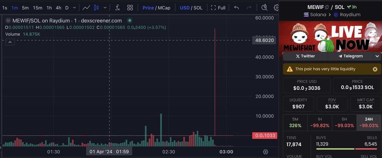Screen dimensions: 382x158
Task: Expand more social links dropdown arrow
Action: tap(377, 56)
